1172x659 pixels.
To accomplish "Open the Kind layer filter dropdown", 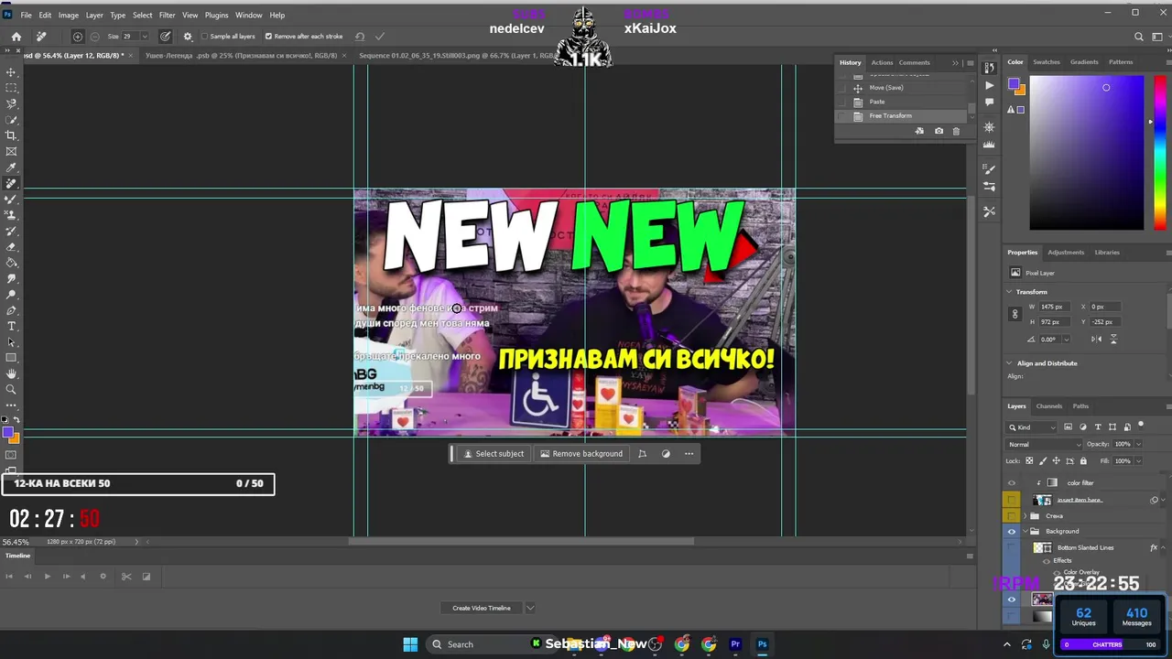I will pos(1032,427).
